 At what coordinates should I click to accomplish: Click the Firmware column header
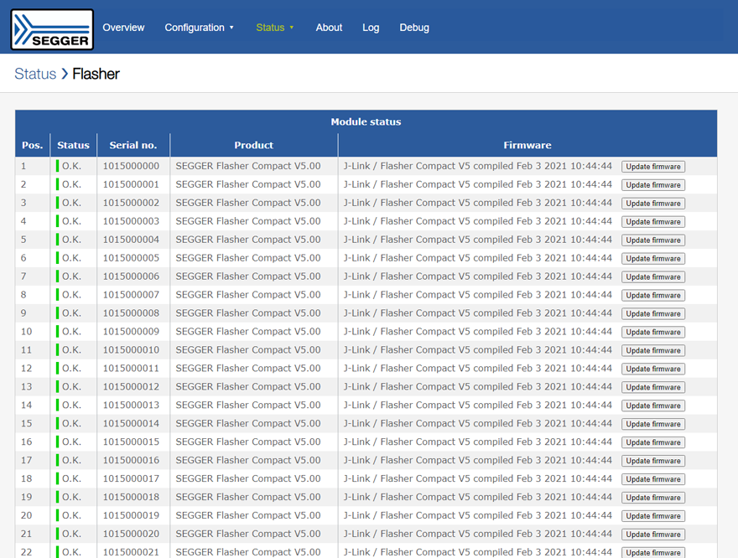click(x=528, y=145)
